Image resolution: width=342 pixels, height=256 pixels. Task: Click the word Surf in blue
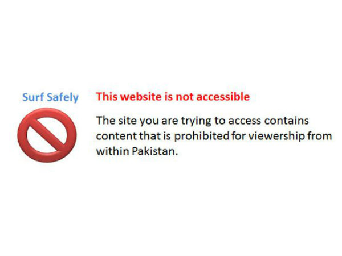33,97
